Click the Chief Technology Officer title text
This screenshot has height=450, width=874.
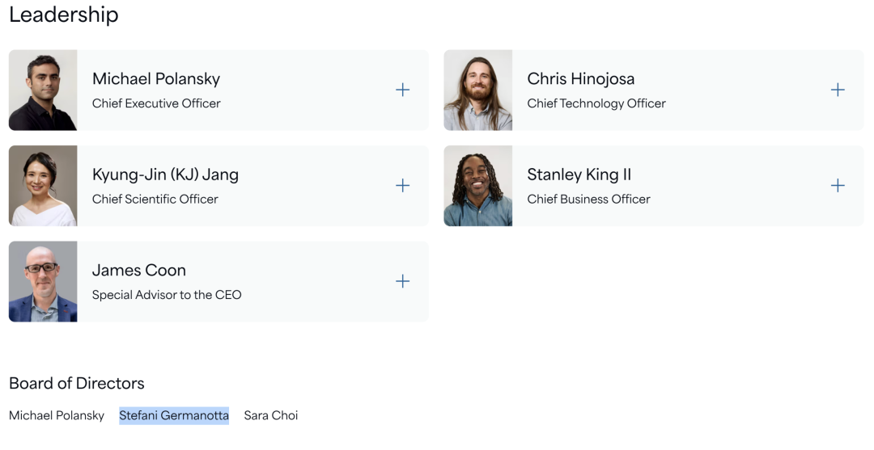596,103
